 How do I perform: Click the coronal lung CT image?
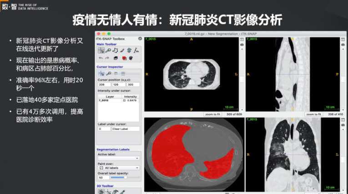(x=293, y=154)
